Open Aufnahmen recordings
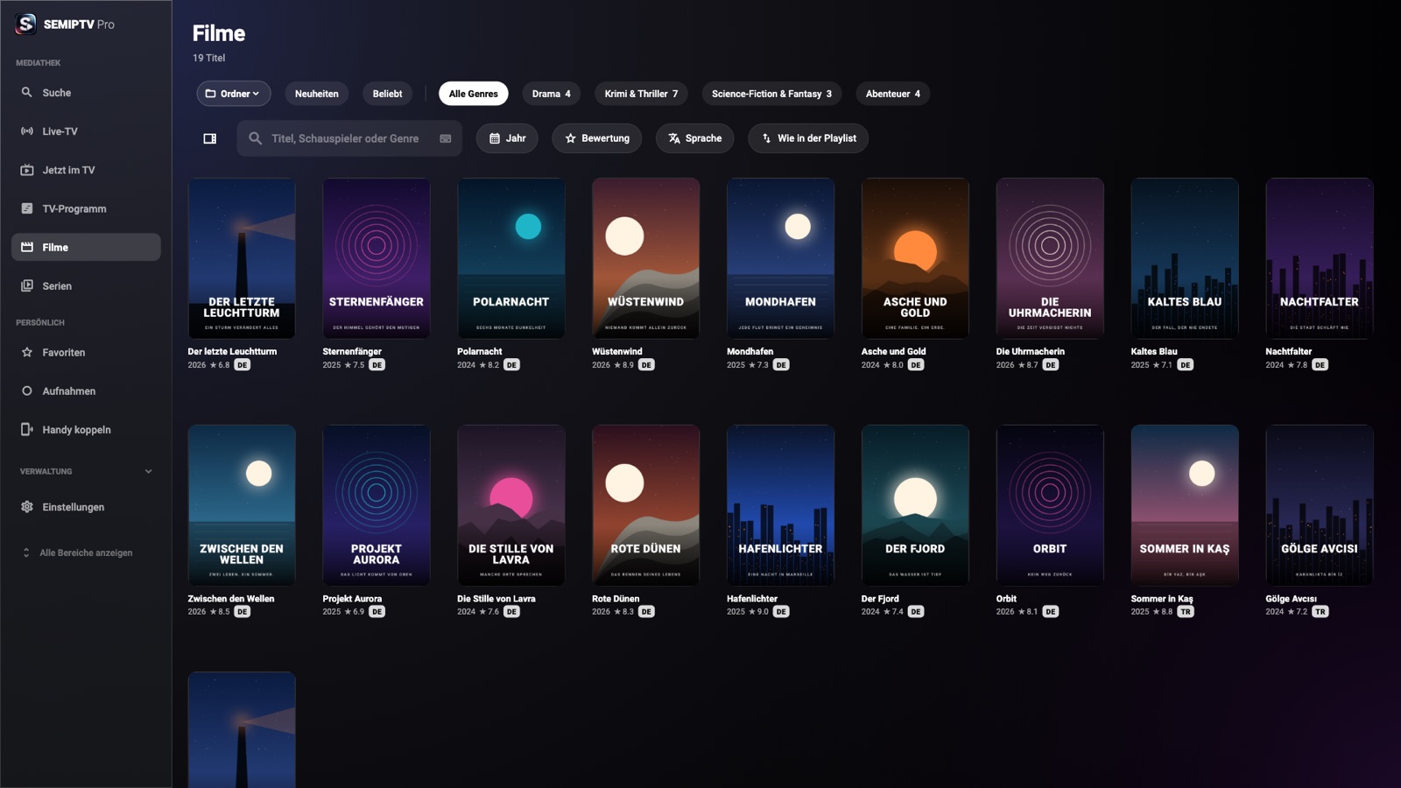The height and width of the screenshot is (788, 1401). coord(86,390)
